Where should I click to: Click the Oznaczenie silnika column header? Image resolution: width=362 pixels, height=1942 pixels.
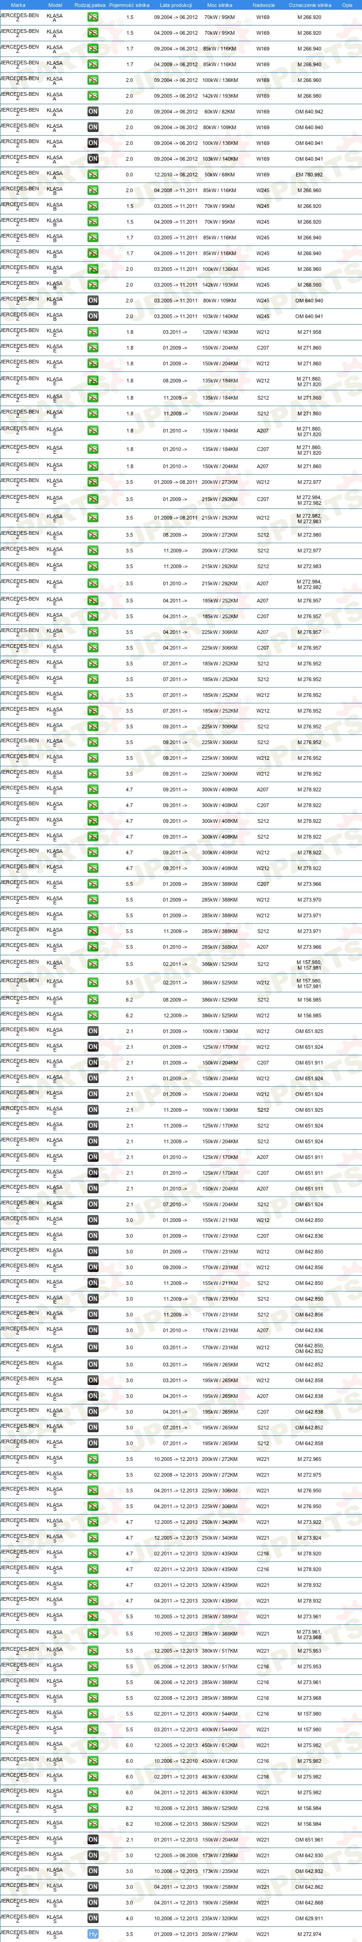[x=310, y=5]
